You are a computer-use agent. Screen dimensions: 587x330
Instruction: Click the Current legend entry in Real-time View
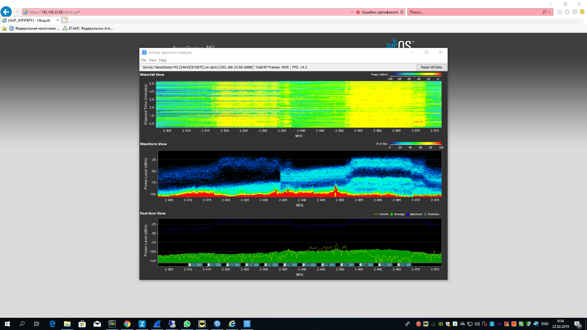click(381, 214)
